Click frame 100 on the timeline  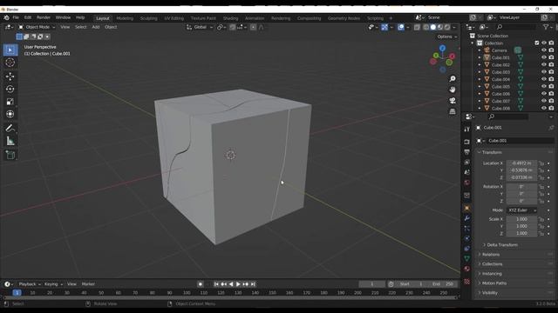[187, 293]
